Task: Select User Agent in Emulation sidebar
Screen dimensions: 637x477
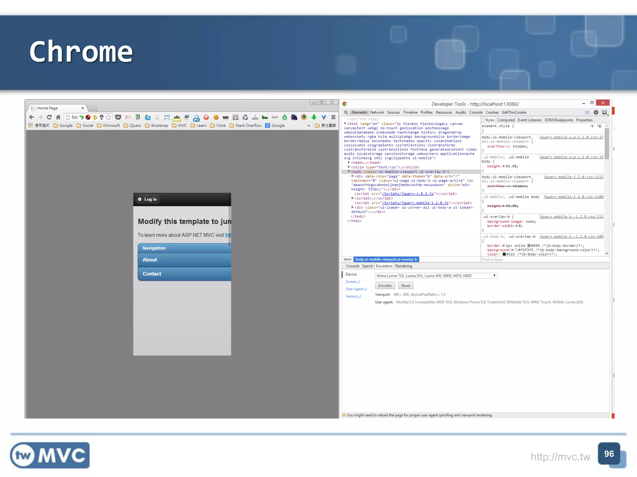Action: (x=356, y=289)
